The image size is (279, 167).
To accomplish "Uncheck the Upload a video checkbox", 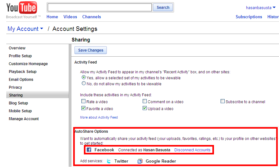I will click(x=145, y=109).
